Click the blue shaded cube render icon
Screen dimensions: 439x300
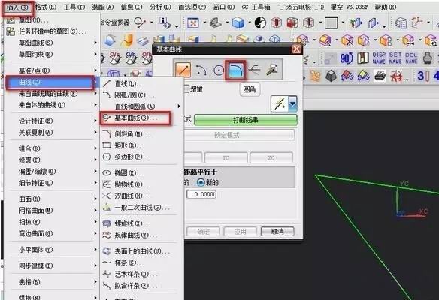coord(238,22)
